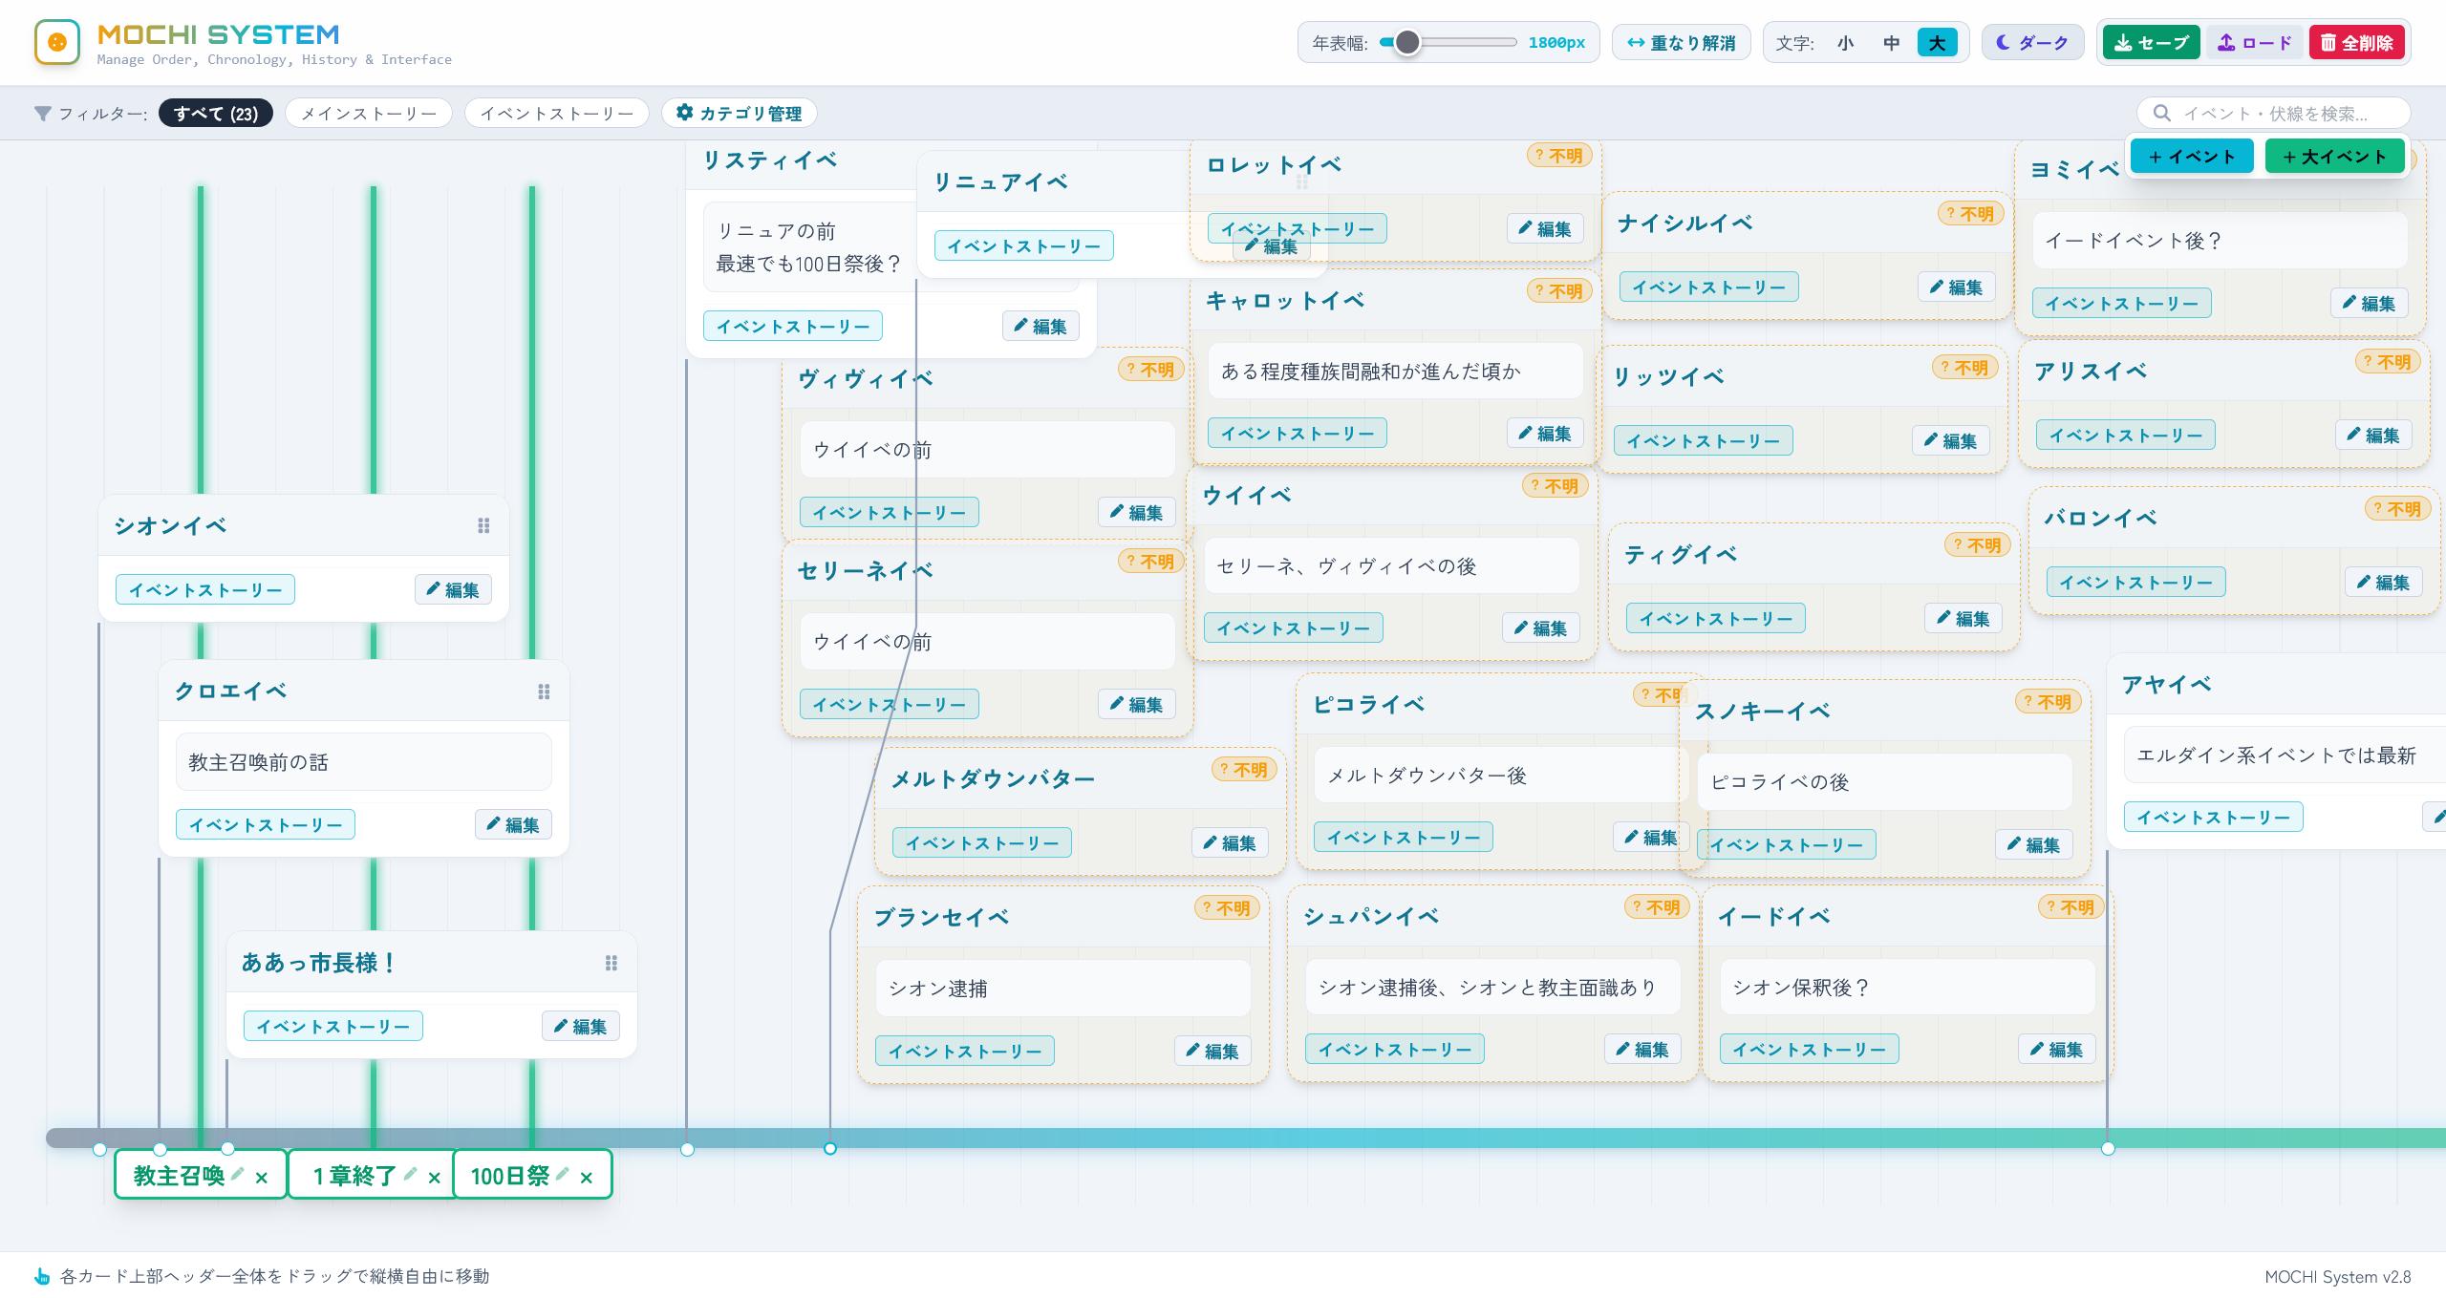This screenshot has height=1298, width=2446.
Task: Click 不明 badge on ウイイベ card
Action: (1555, 485)
